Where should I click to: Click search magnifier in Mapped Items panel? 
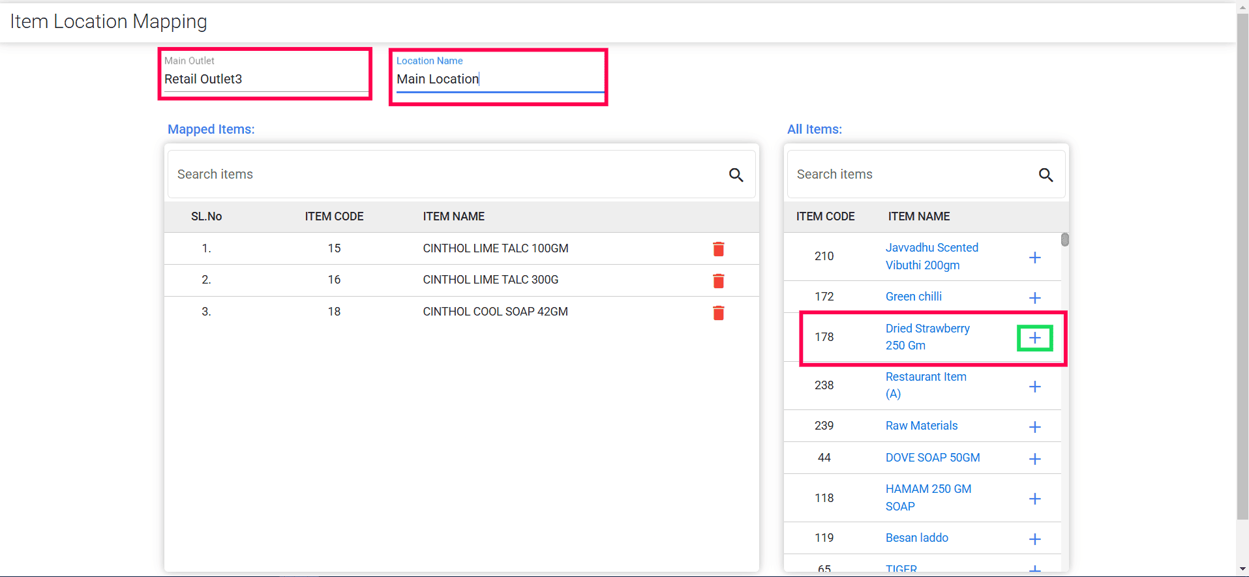[x=736, y=175]
